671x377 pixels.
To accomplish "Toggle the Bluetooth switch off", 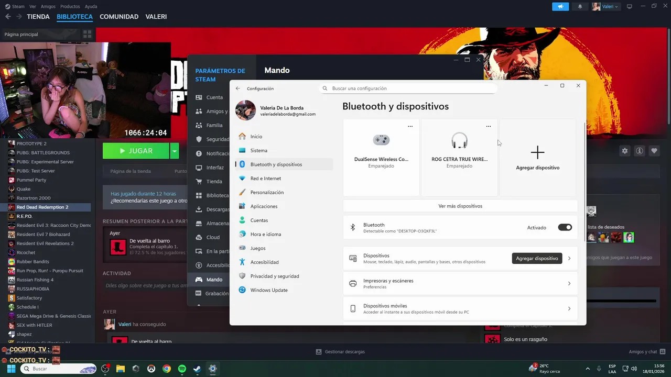I will [x=565, y=227].
